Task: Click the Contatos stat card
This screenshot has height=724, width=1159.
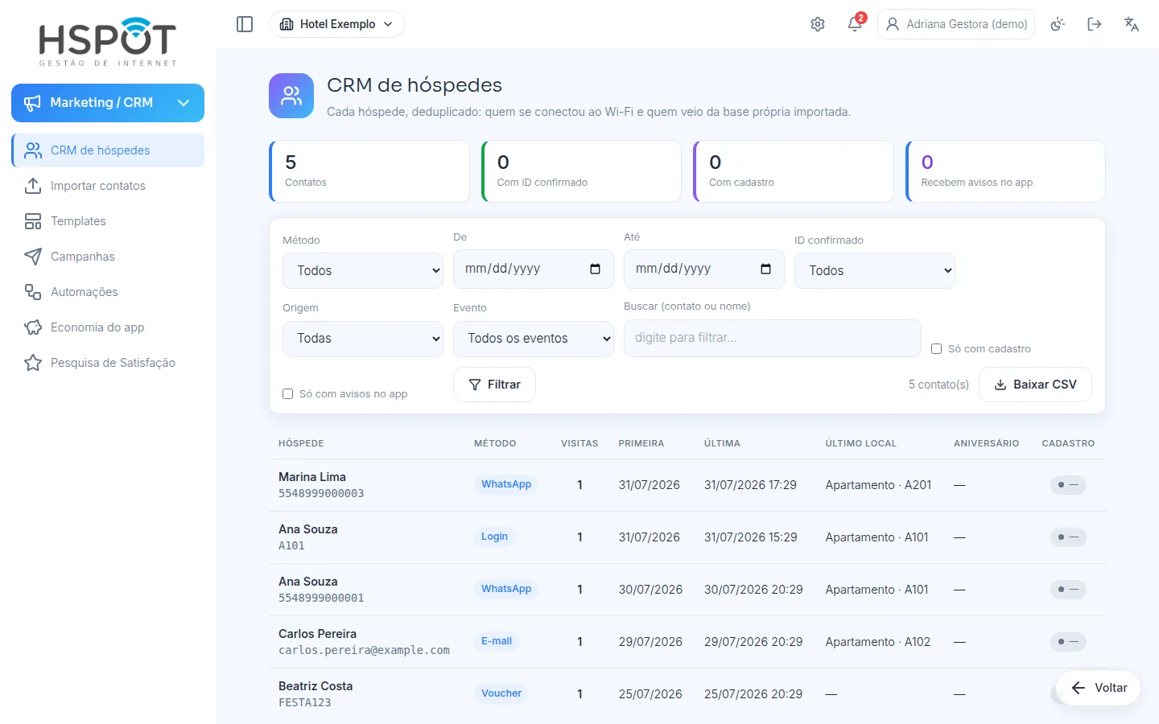Action: (369, 171)
